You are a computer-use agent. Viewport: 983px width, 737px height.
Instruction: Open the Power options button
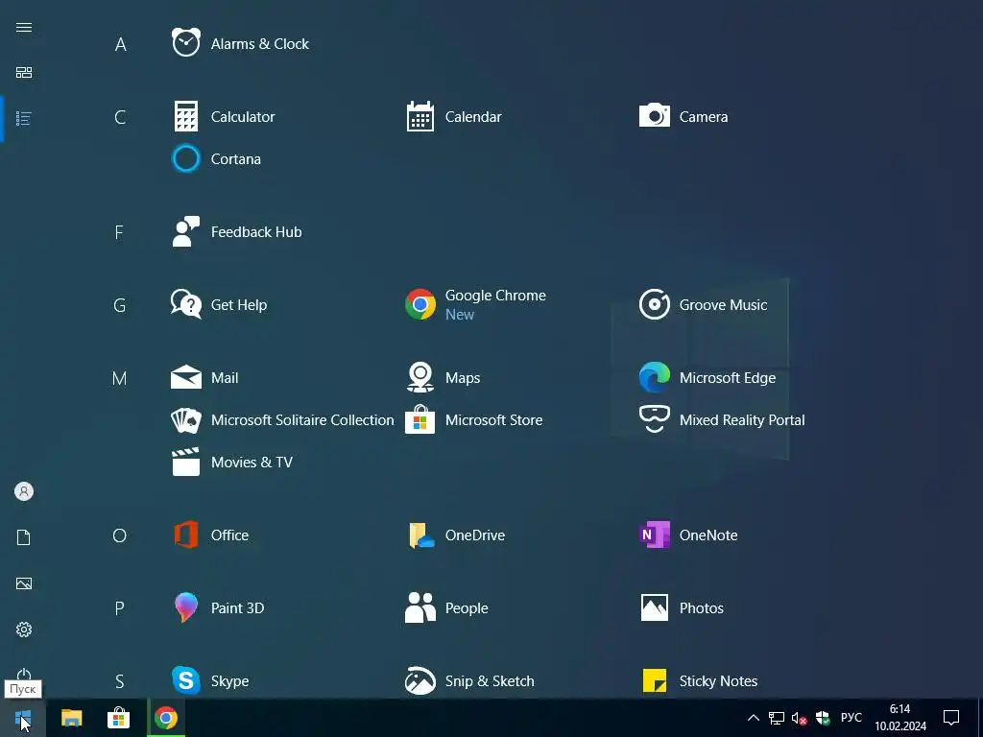click(x=24, y=675)
